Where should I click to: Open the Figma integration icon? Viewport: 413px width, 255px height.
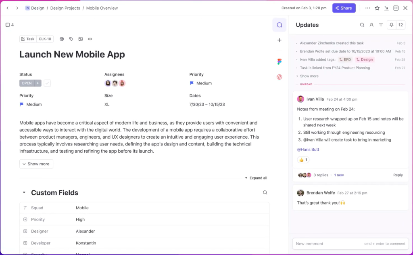(280, 61)
